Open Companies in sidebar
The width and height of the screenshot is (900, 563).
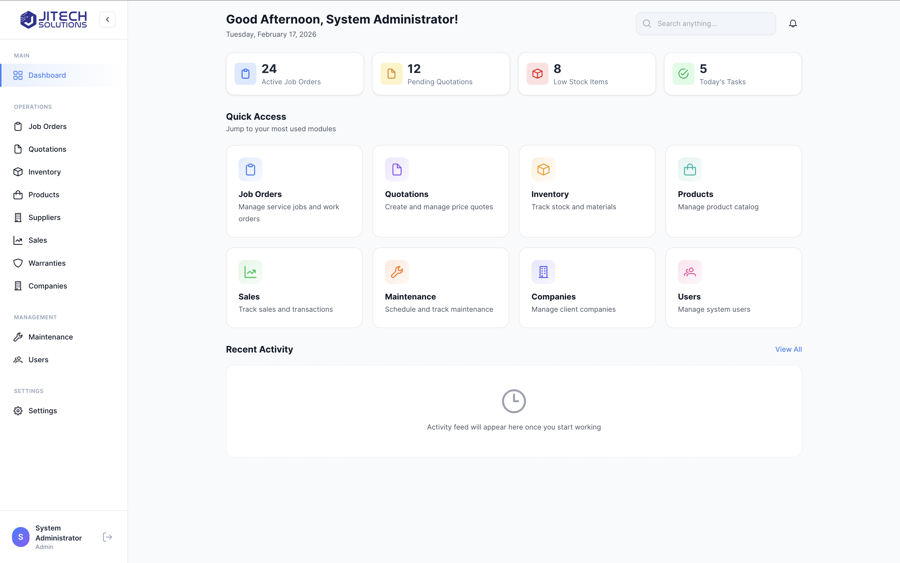point(64,286)
